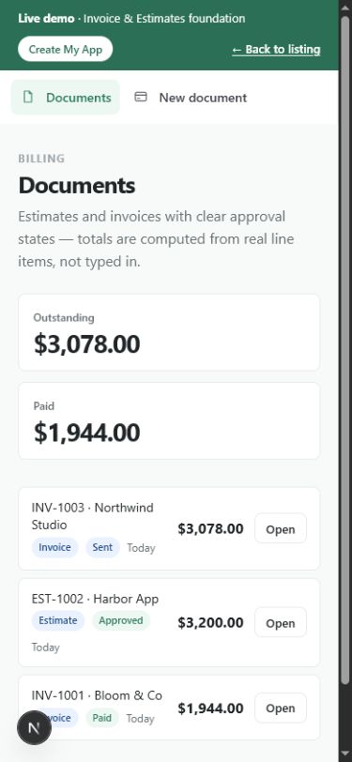Click the Invoice type badge on INV-1003
Screen dimensions: 352x762
pyautogui.click(x=55, y=547)
